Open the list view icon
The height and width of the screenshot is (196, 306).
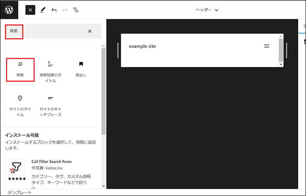76,10
